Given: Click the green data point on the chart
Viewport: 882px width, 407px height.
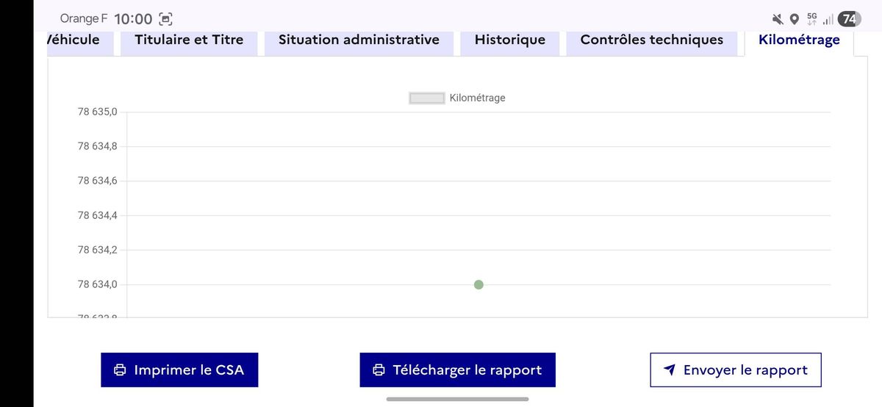Looking at the screenshot, I should [x=478, y=284].
